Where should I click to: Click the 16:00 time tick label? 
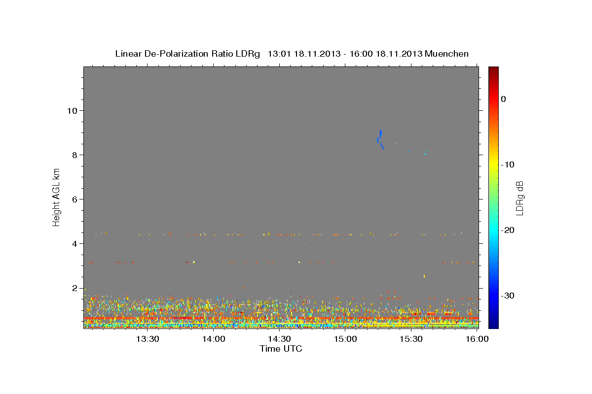click(477, 339)
